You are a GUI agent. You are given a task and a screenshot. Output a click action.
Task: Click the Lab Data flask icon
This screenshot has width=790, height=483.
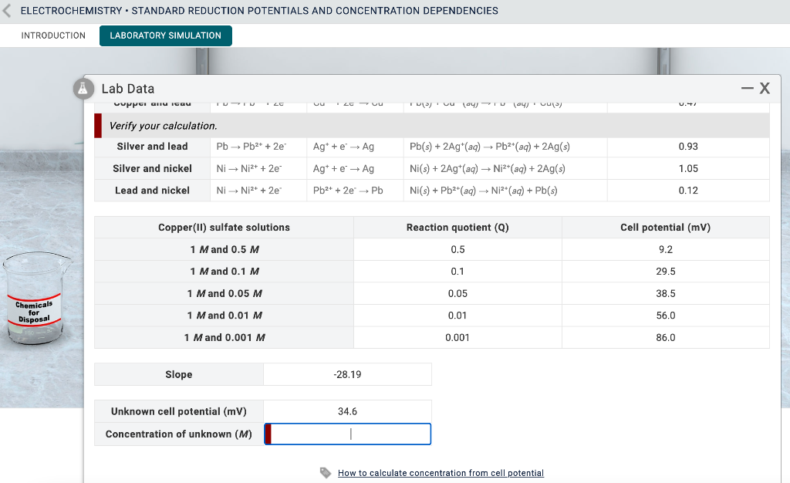pyautogui.click(x=83, y=89)
